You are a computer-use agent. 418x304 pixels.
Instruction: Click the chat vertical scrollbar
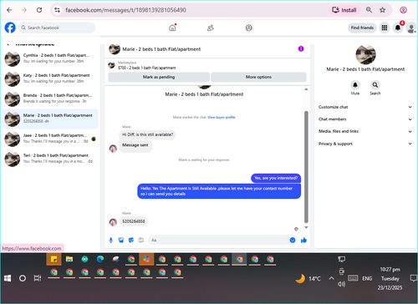pos(306,167)
